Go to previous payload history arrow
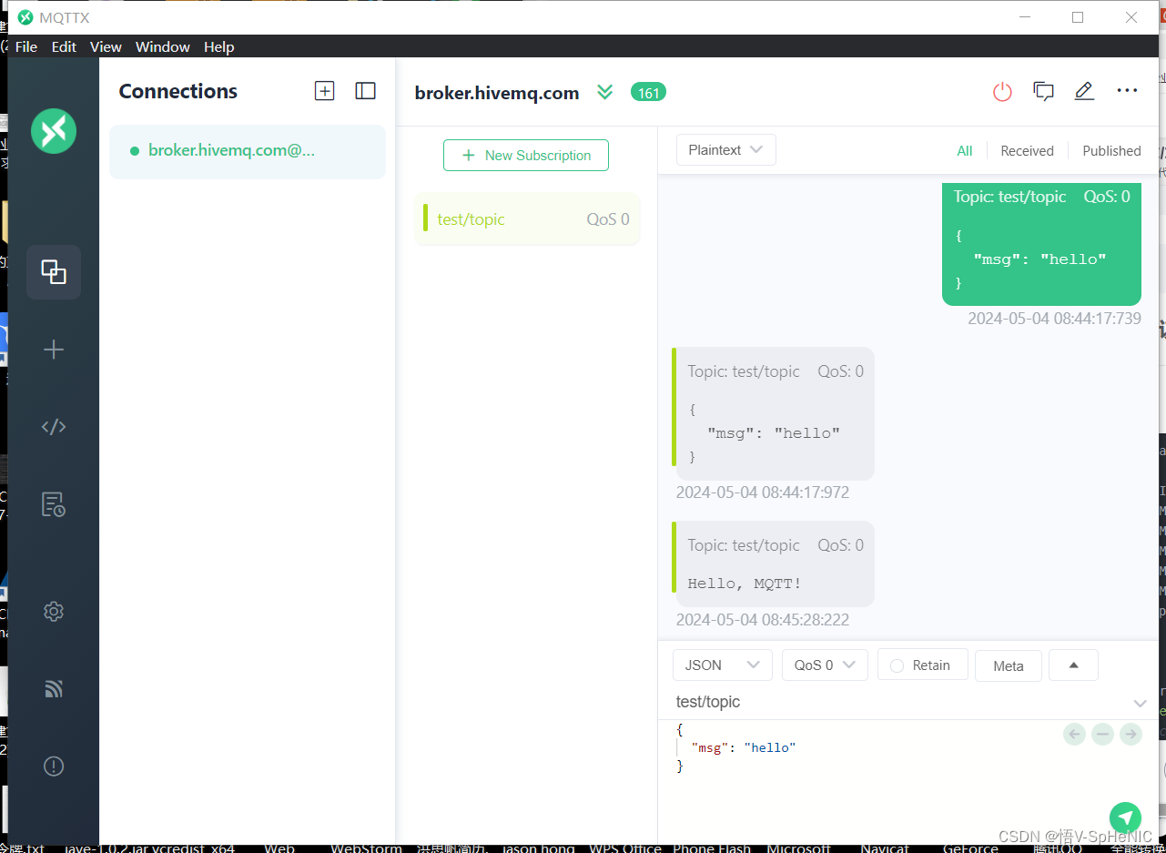1166x853 pixels. tap(1075, 734)
